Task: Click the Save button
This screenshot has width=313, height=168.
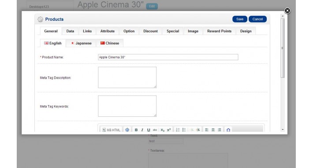Action: pyautogui.click(x=240, y=19)
